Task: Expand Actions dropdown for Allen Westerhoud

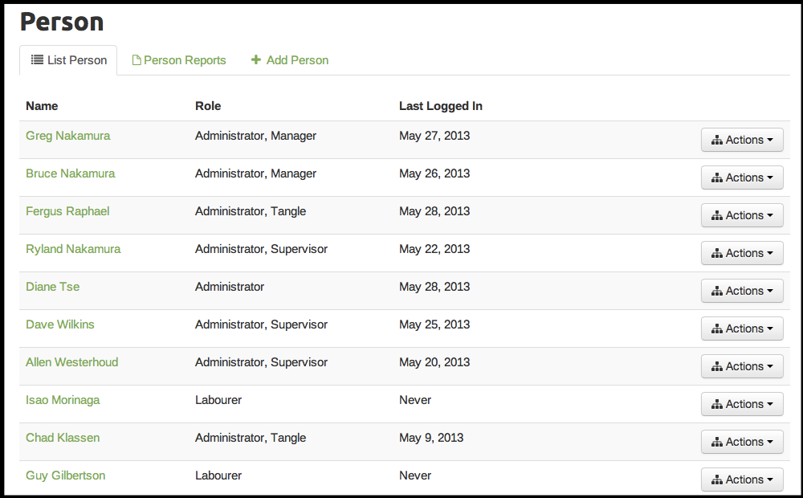Action: click(742, 366)
